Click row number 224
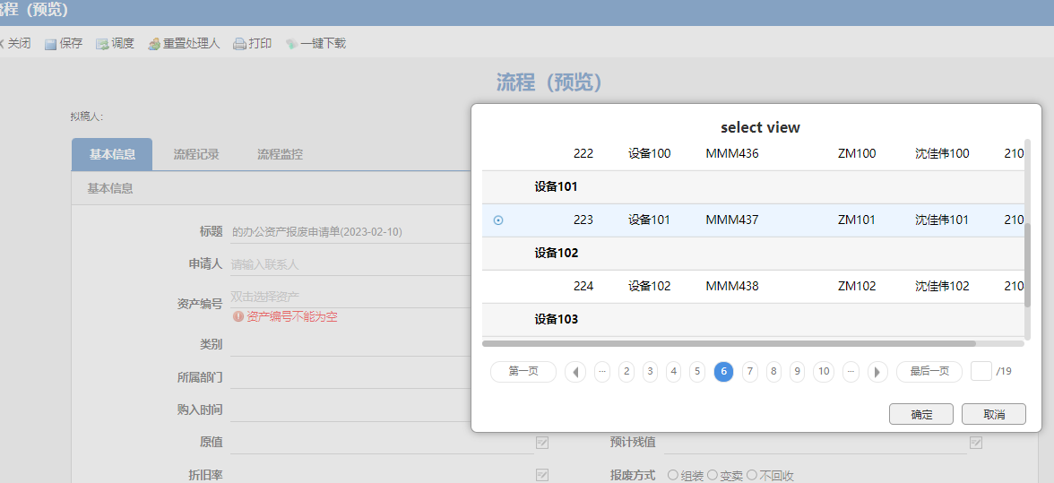The width and height of the screenshot is (1054, 483). click(583, 286)
